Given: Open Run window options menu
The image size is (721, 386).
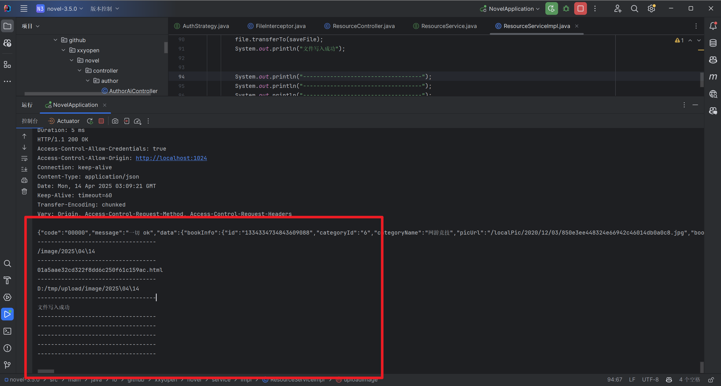Looking at the screenshot, I should [684, 105].
